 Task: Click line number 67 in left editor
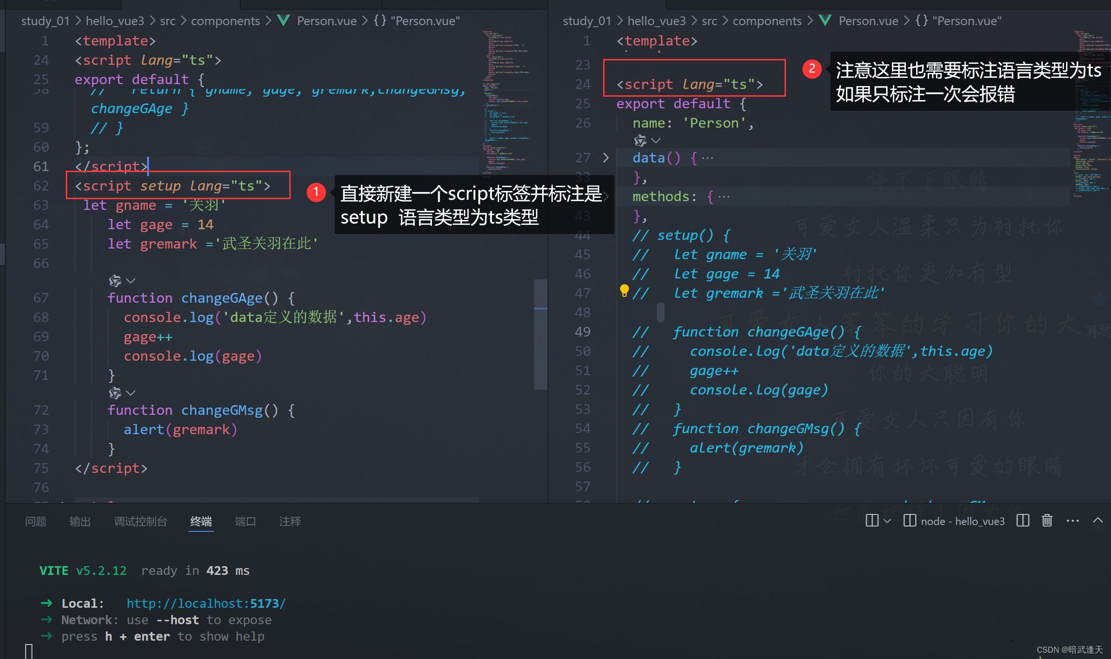pyautogui.click(x=41, y=298)
